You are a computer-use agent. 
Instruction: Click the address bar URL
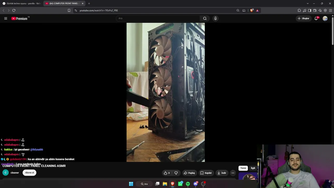tap(99, 10)
